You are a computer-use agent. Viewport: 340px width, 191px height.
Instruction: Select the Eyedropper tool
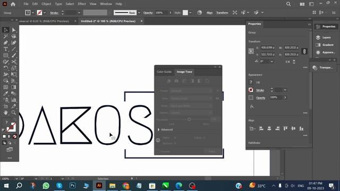tap(6, 93)
